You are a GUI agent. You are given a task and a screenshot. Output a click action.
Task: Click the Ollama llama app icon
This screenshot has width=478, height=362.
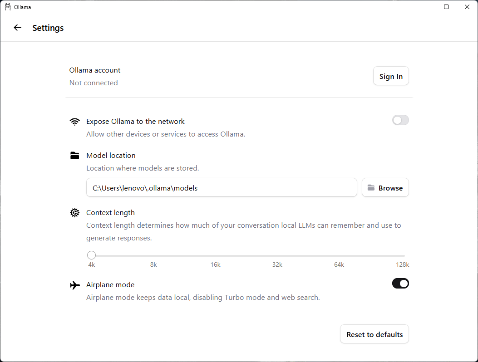pyautogui.click(x=8, y=7)
